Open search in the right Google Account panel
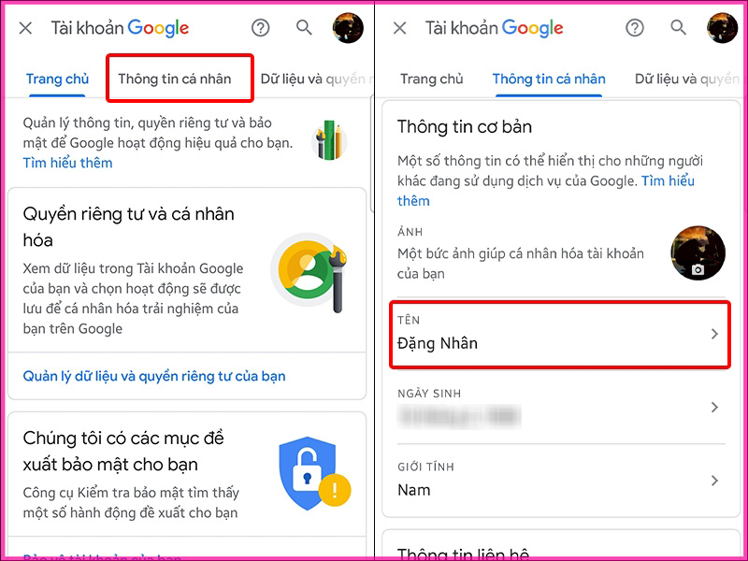This screenshot has width=748, height=561. [678, 28]
